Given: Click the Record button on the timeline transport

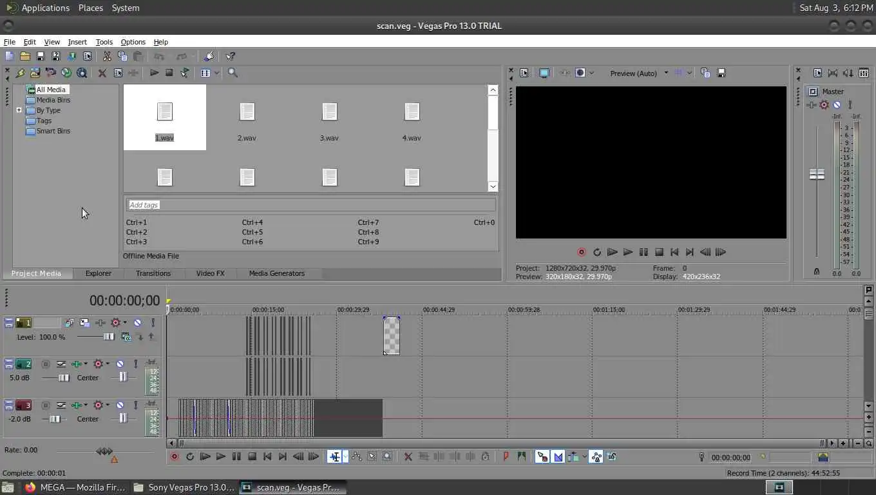Looking at the screenshot, I should click(174, 456).
